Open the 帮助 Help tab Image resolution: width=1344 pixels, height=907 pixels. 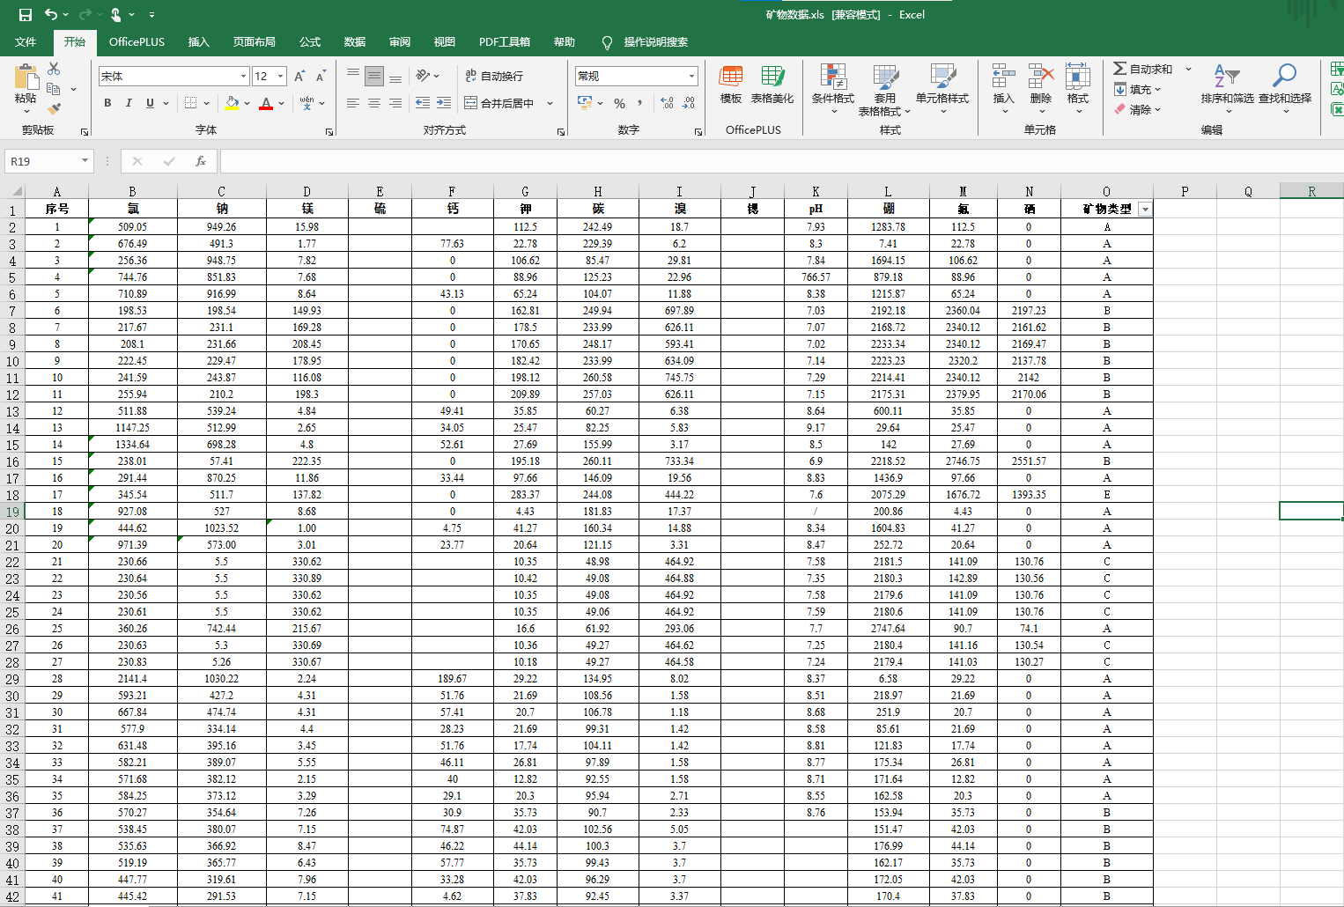565,41
